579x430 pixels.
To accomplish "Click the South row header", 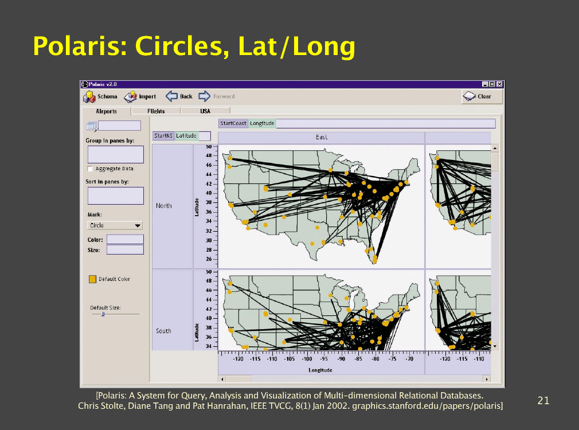I will tap(173, 310).
